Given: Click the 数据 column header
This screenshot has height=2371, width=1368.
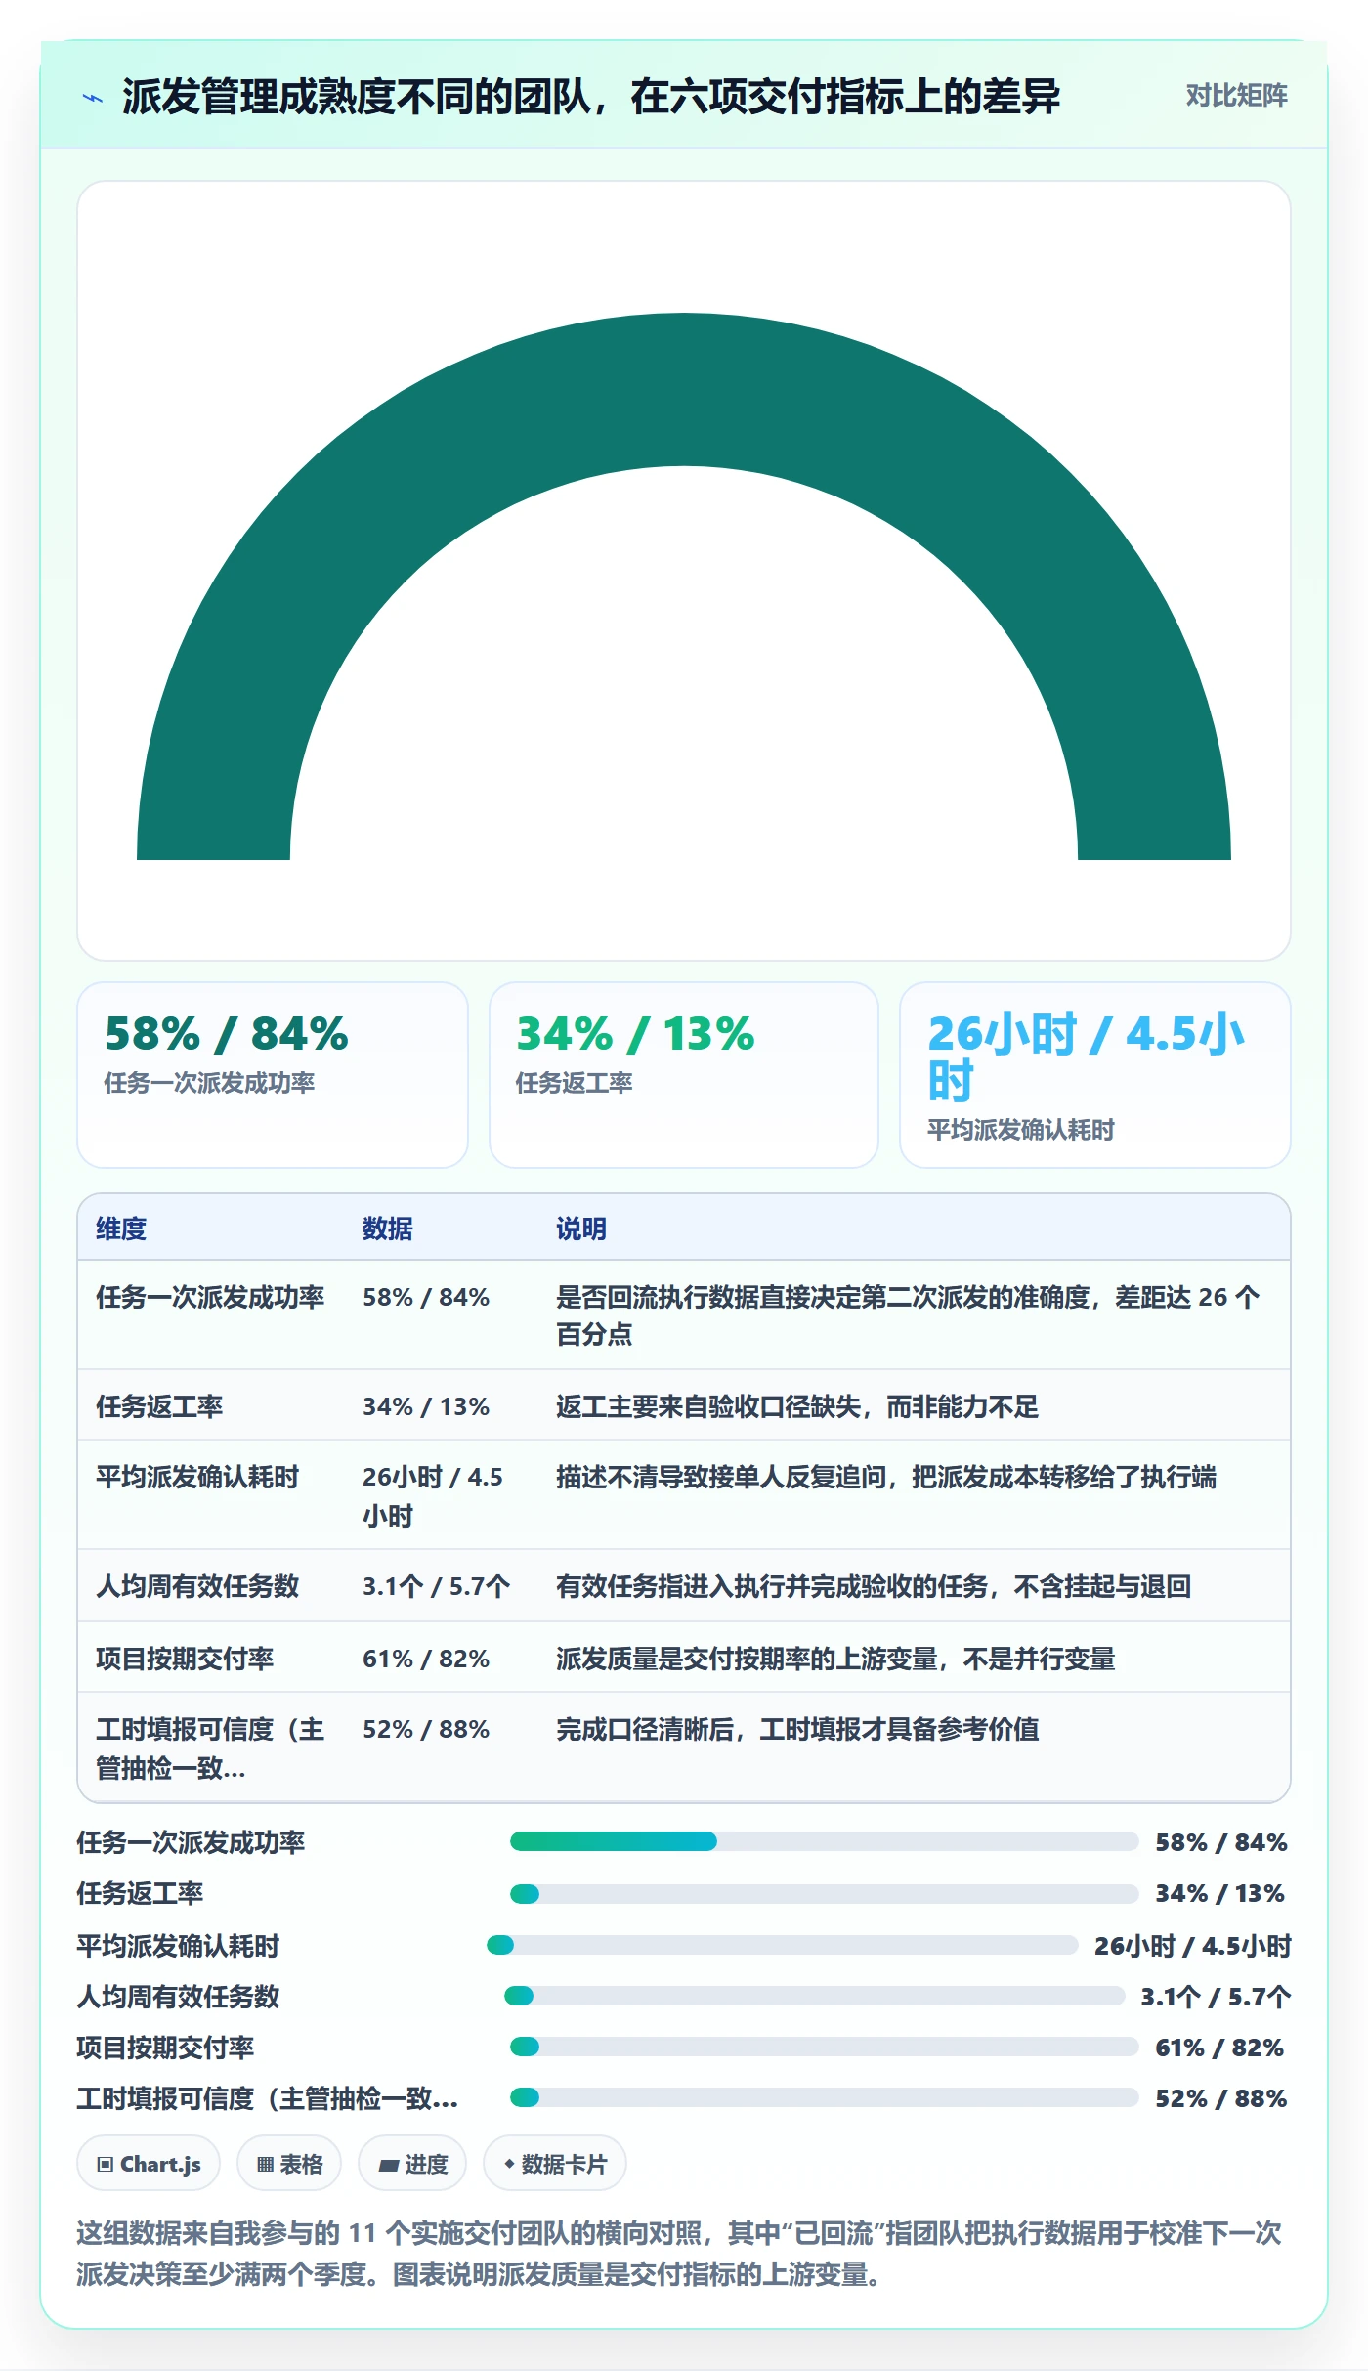Looking at the screenshot, I should tap(388, 1229).
